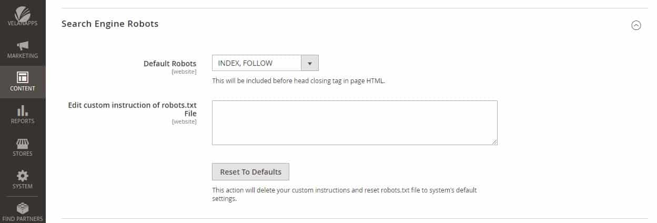Viewport: 657px width, 223px height.
Task: Click the Reset To Defaults button
Action: (250, 172)
